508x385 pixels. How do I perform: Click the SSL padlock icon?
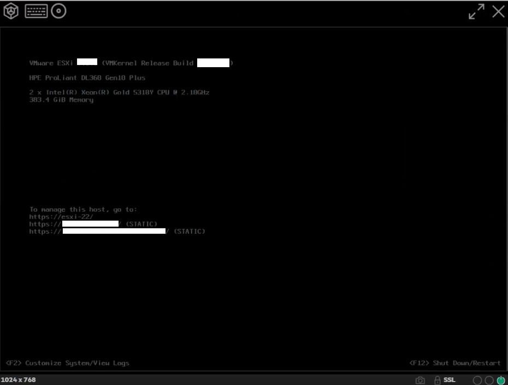point(436,380)
